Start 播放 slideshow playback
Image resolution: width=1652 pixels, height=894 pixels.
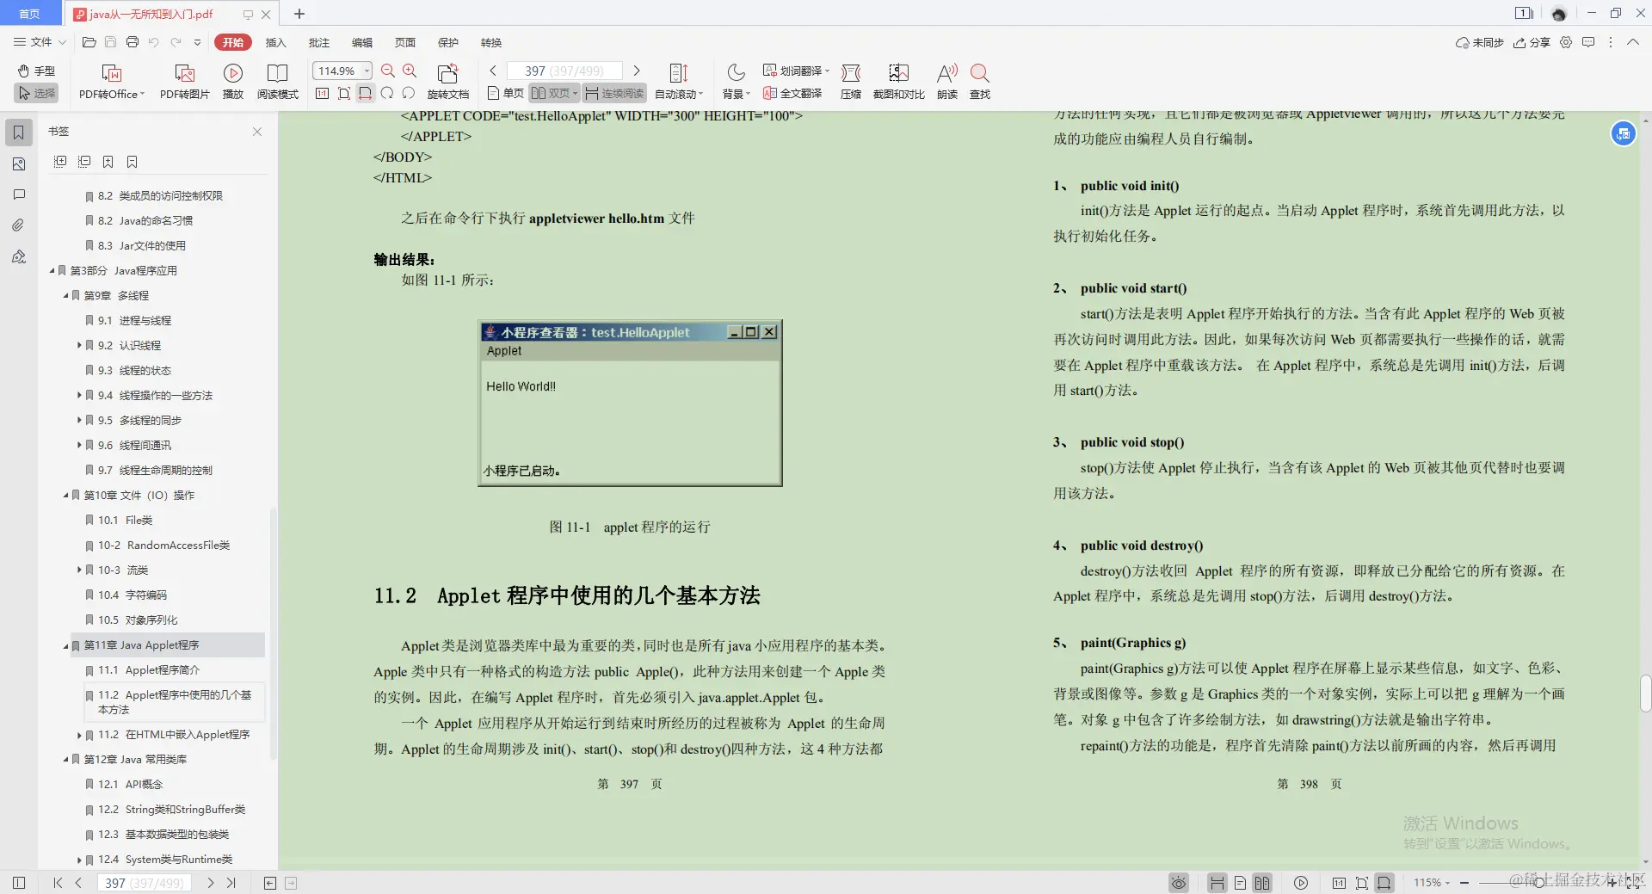click(x=232, y=81)
